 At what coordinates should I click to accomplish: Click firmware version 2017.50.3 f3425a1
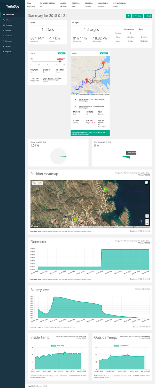point(120,3)
